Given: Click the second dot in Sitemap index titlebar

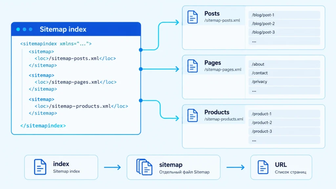Looking at the screenshot, I should [24, 29].
